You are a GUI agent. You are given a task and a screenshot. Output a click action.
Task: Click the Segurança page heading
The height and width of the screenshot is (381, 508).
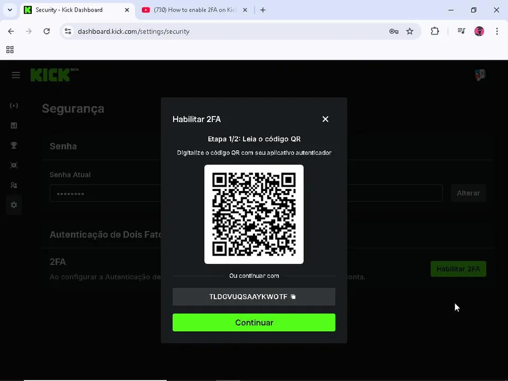[x=73, y=109]
